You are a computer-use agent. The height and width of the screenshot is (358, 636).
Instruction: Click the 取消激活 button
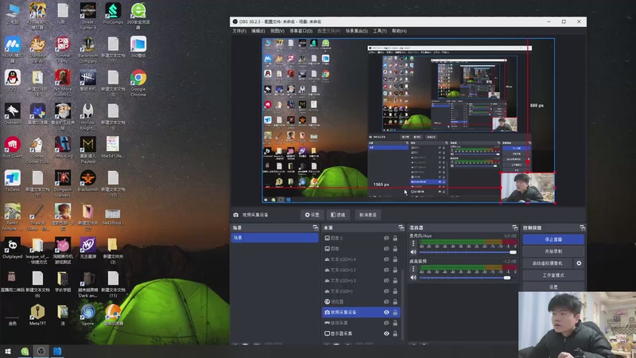click(x=368, y=215)
